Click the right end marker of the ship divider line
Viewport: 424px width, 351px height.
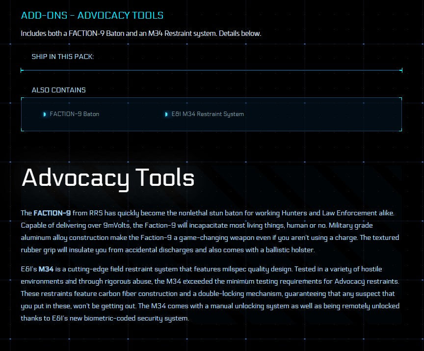point(401,70)
